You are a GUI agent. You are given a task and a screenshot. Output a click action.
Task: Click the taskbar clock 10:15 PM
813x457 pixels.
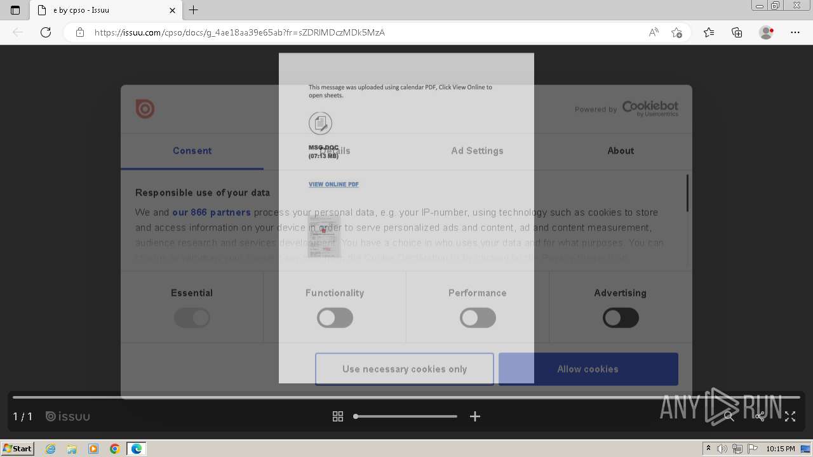click(781, 449)
